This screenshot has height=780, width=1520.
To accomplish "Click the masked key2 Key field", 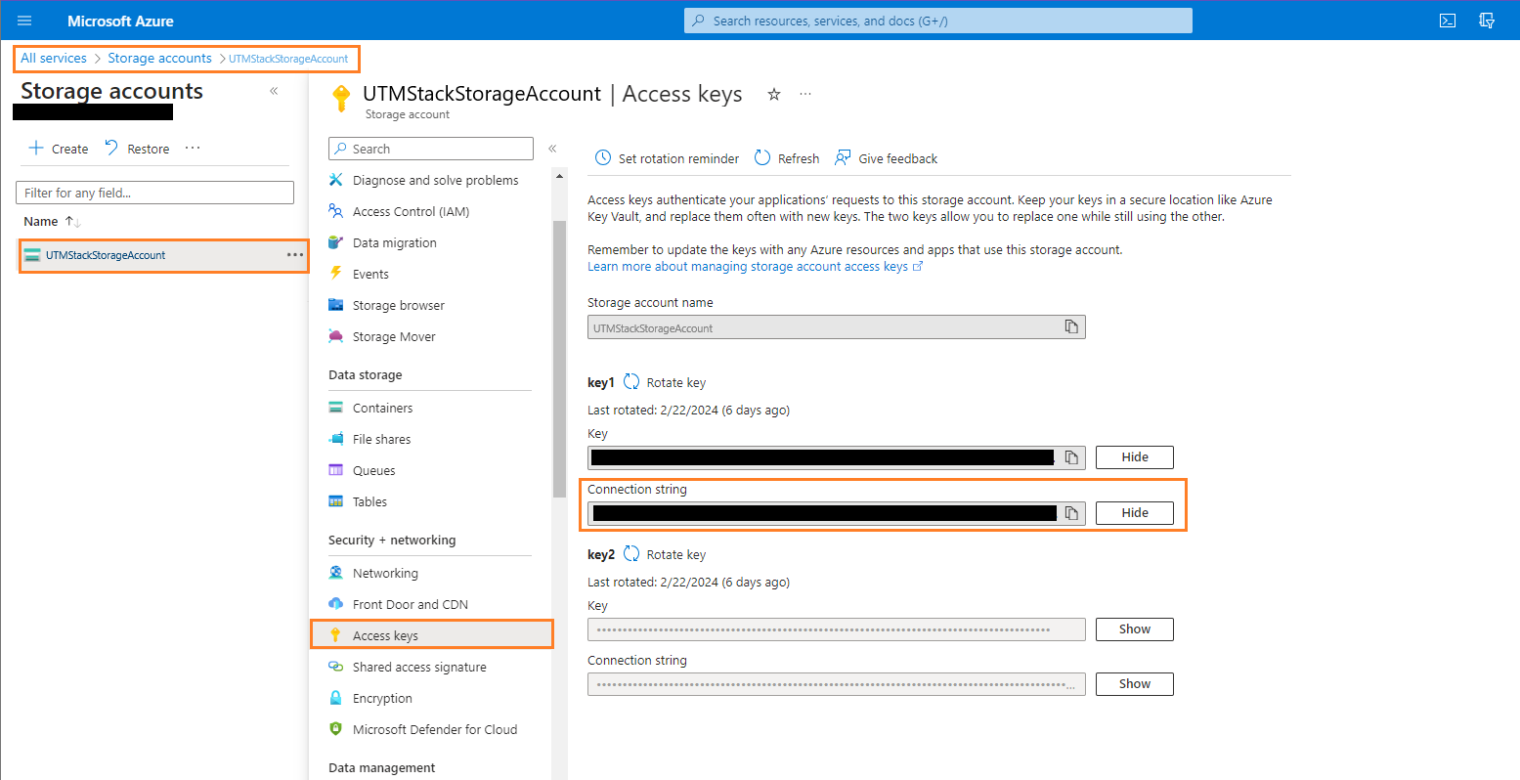I will pyautogui.click(x=837, y=629).
